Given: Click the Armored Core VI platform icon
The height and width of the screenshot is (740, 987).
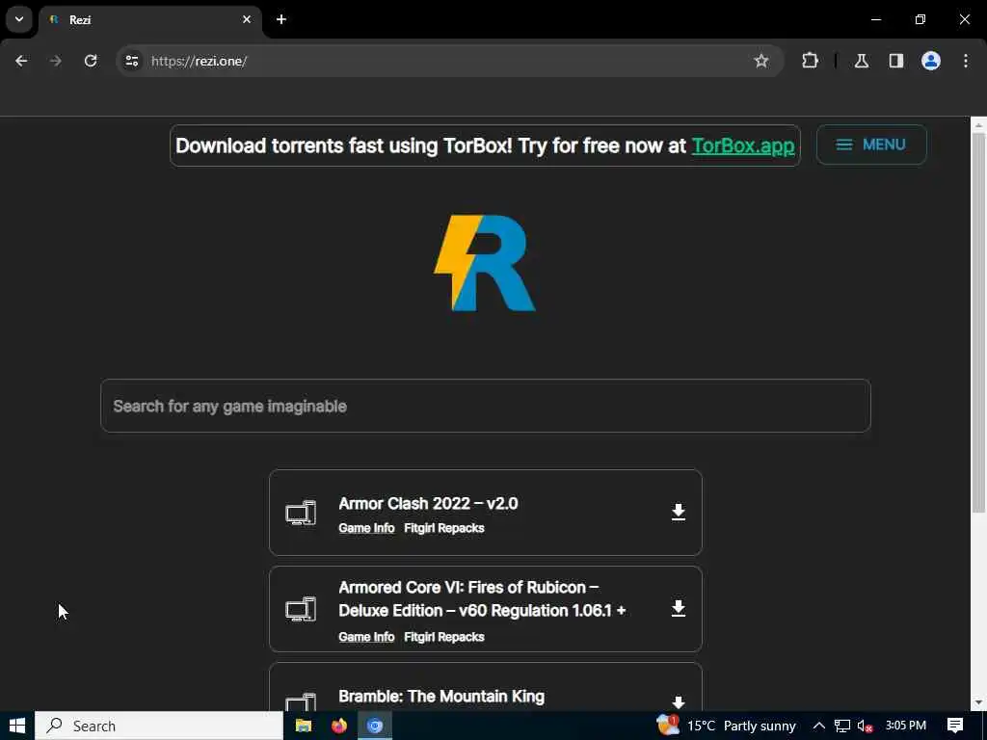Looking at the screenshot, I should pos(301,609).
